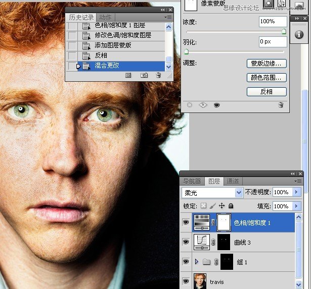This screenshot has height=289, width=311.
Task: Click 蒙版边缘... button
Action: pos(266,64)
